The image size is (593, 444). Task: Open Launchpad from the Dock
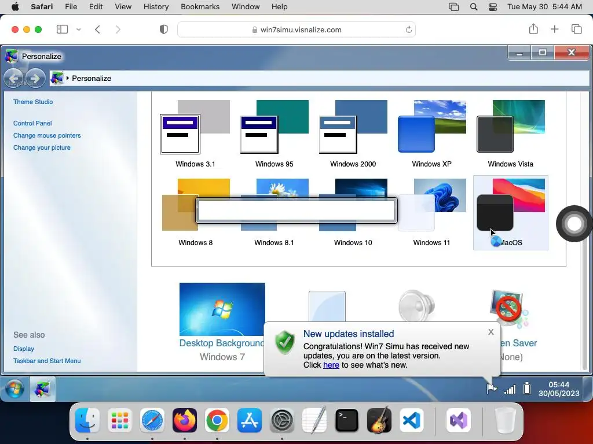[x=119, y=420]
